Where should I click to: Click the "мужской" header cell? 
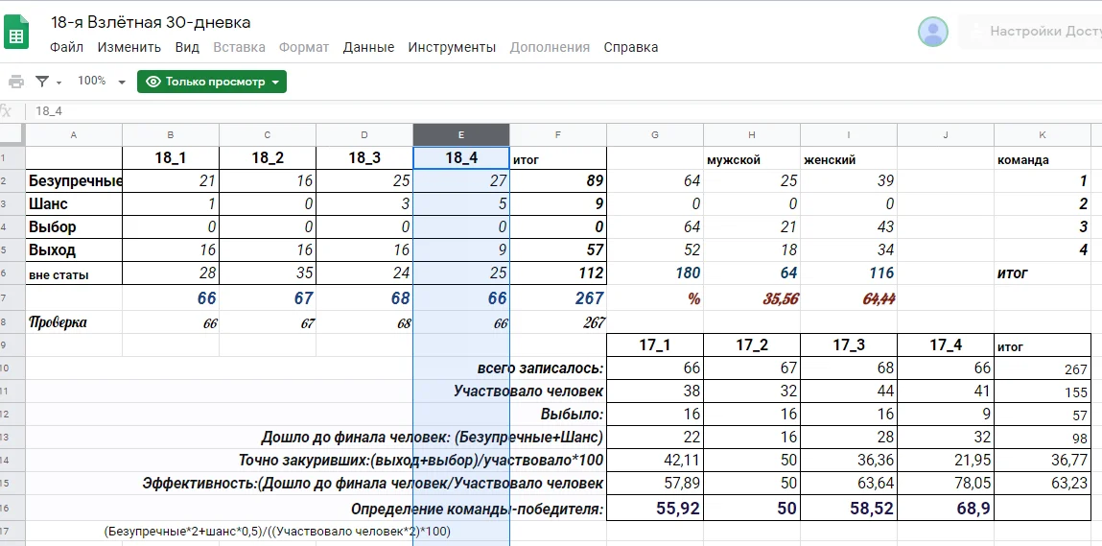click(x=751, y=158)
